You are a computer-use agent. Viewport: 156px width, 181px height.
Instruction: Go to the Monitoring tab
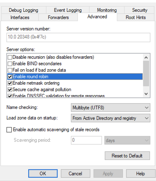point(107,10)
